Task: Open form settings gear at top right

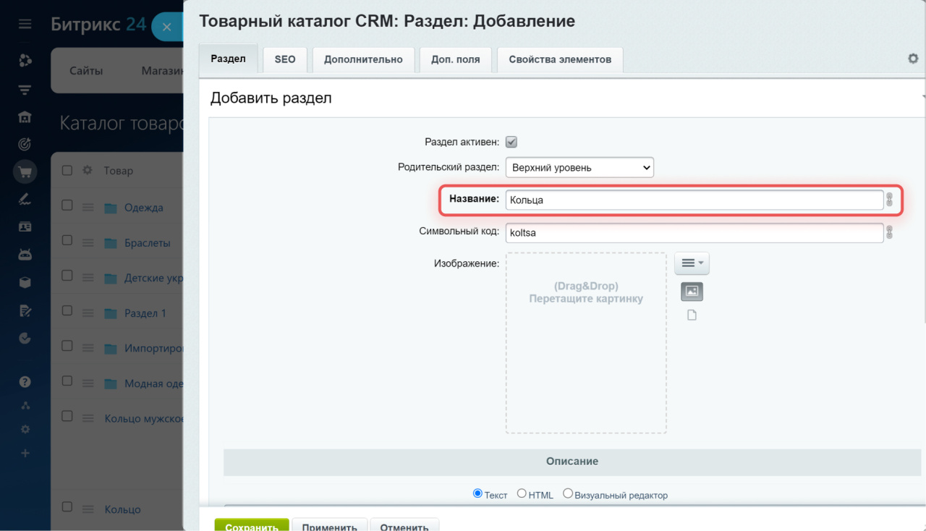Action: tap(913, 59)
